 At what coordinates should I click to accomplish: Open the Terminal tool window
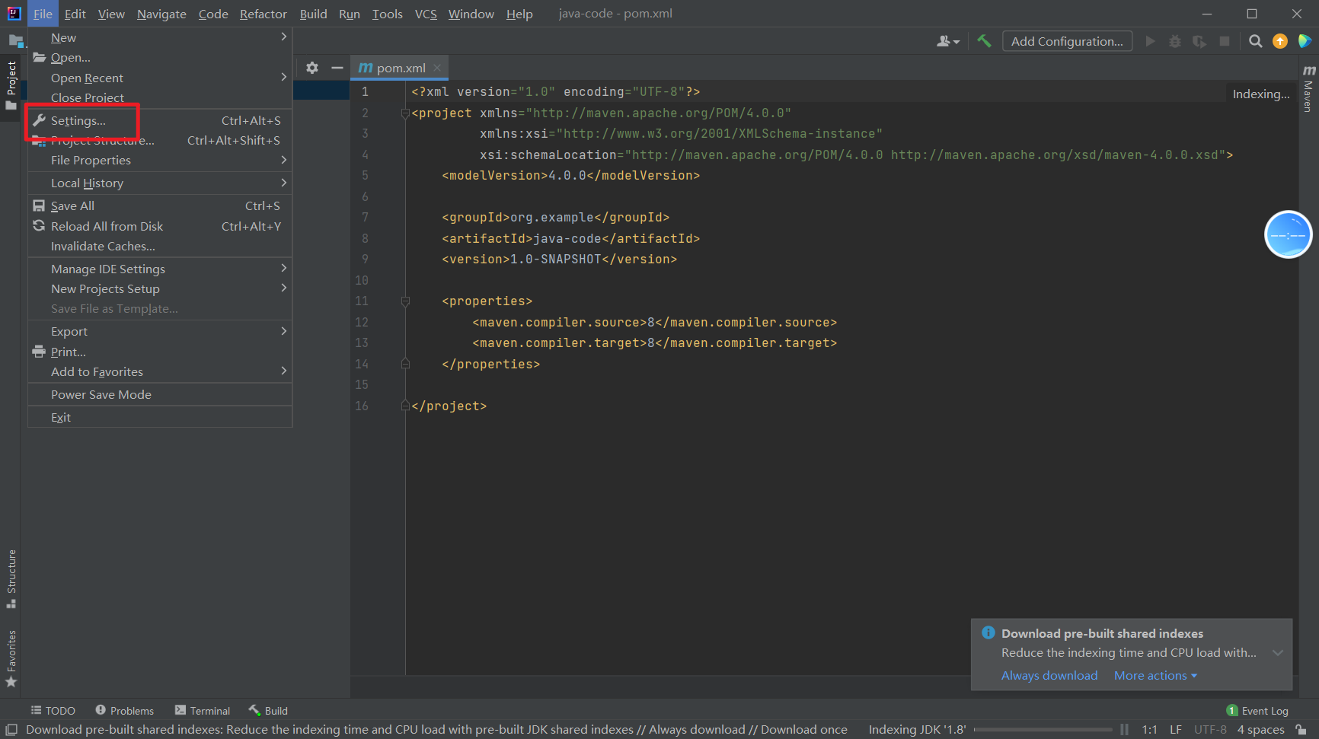[x=203, y=711]
